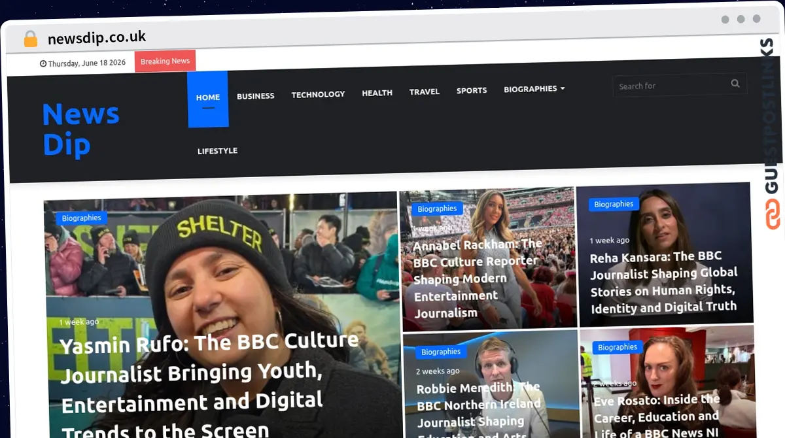The width and height of the screenshot is (785, 438).
Task: Click Biographies tag on Reha Kansara card
Action: 614,204
